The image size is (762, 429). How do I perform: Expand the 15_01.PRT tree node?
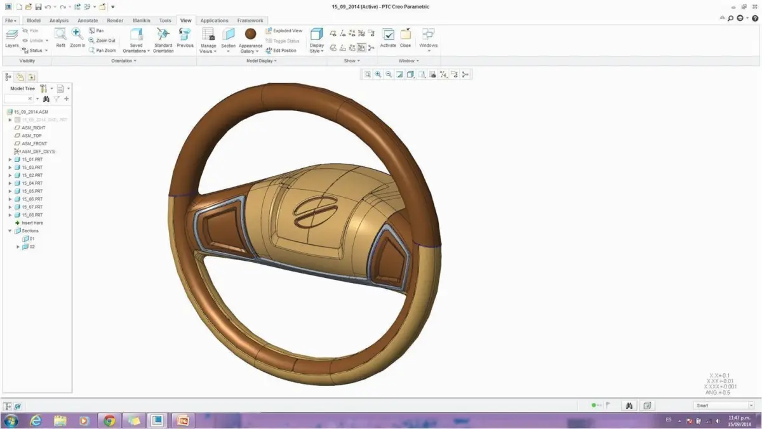tap(10, 159)
